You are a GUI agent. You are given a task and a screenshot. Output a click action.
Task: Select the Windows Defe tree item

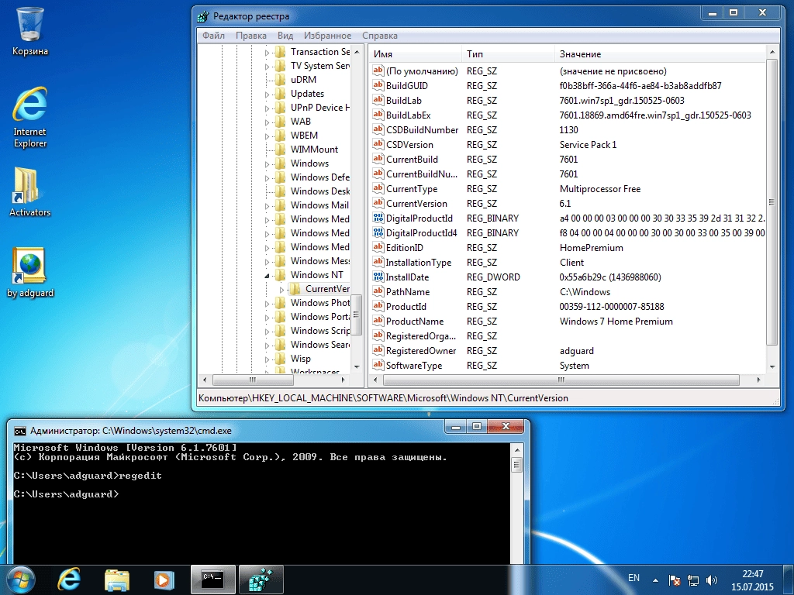tap(319, 177)
